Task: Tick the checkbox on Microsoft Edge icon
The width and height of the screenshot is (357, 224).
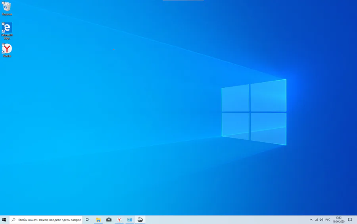Action: [x=3, y=24]
